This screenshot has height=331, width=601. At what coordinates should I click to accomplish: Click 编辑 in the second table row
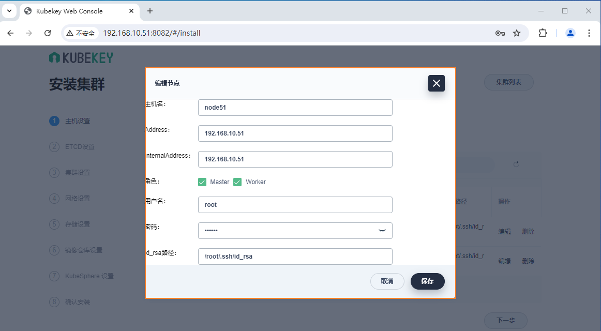(x=504, y=261)
